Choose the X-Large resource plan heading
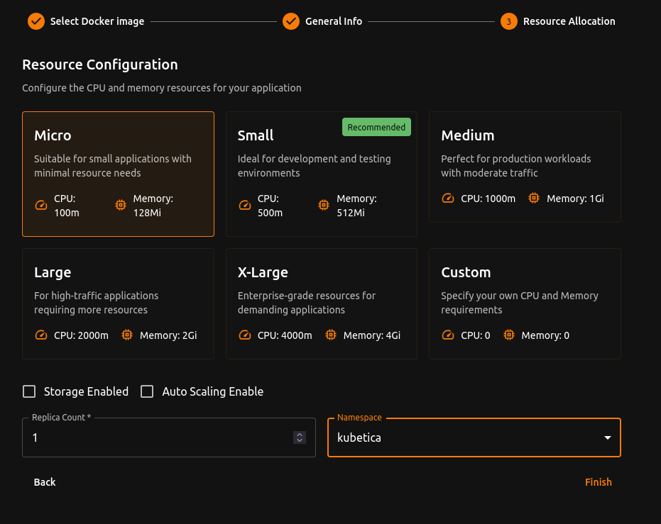This screenshot has height=524, width=661. (x=263, y=273)
